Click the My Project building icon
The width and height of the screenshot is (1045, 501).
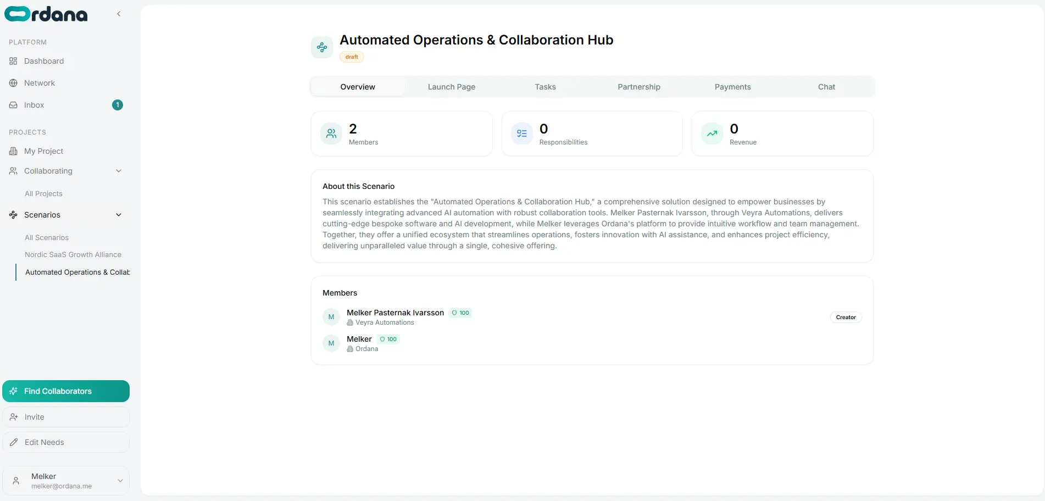coord(13,151)
